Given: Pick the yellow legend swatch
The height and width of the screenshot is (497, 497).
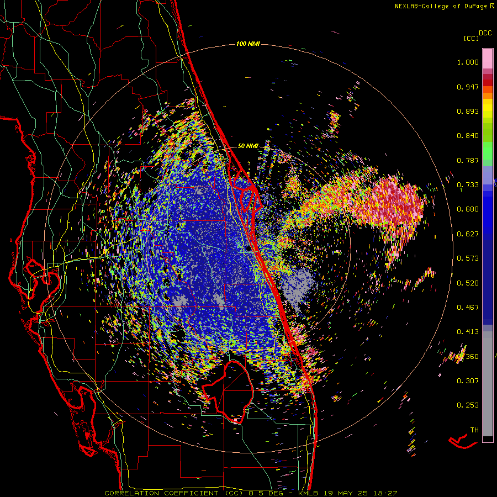Looking at the screenshot, I should (x=488, y=108).
